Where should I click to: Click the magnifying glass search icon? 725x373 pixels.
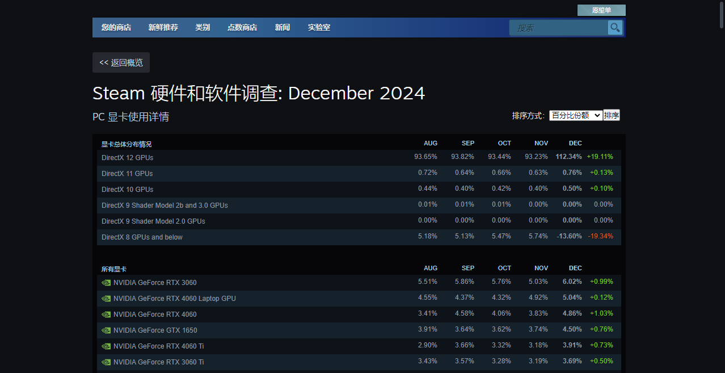point(615,27)
